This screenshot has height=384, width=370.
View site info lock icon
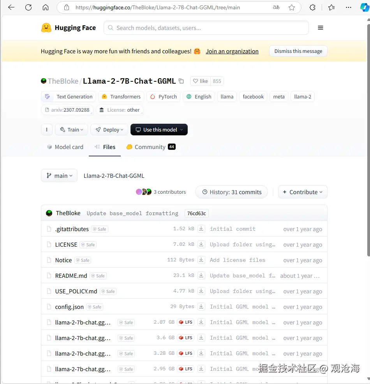pyautogui.click(x=67, y=7)
